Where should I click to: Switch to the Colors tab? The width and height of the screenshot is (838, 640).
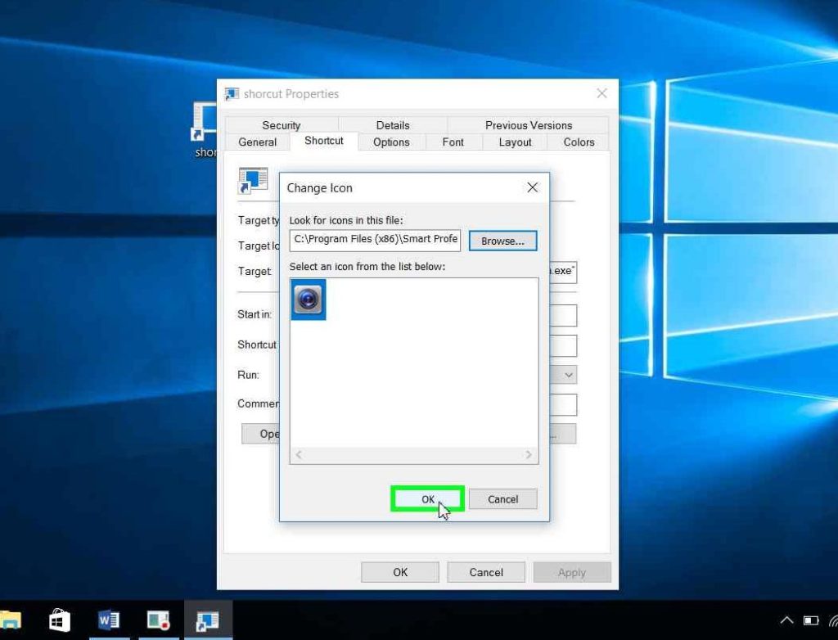click(579, 142)
